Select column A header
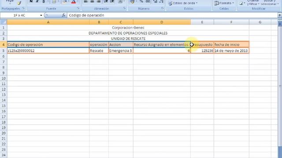The image size is (282, 158). (x=48, y=22)
